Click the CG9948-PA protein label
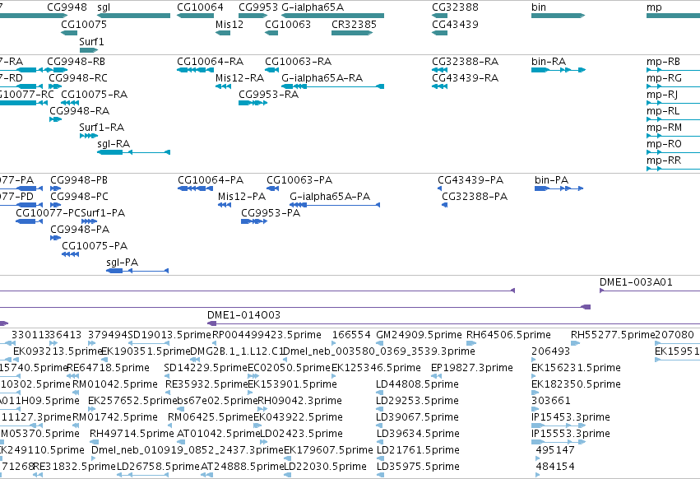The image size is (700, 479). click(x=80, y=230)
